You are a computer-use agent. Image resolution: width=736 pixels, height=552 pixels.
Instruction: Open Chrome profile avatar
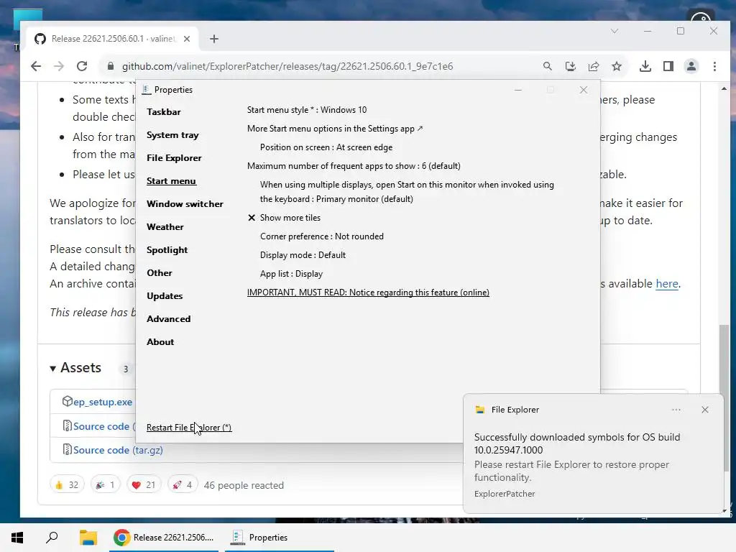click(x=691, y=66)
